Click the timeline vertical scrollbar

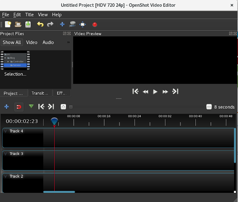(235, 146)
